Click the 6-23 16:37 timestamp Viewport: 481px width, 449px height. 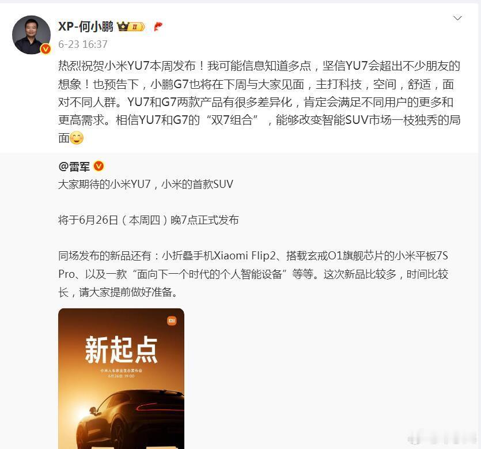point(83,44)
